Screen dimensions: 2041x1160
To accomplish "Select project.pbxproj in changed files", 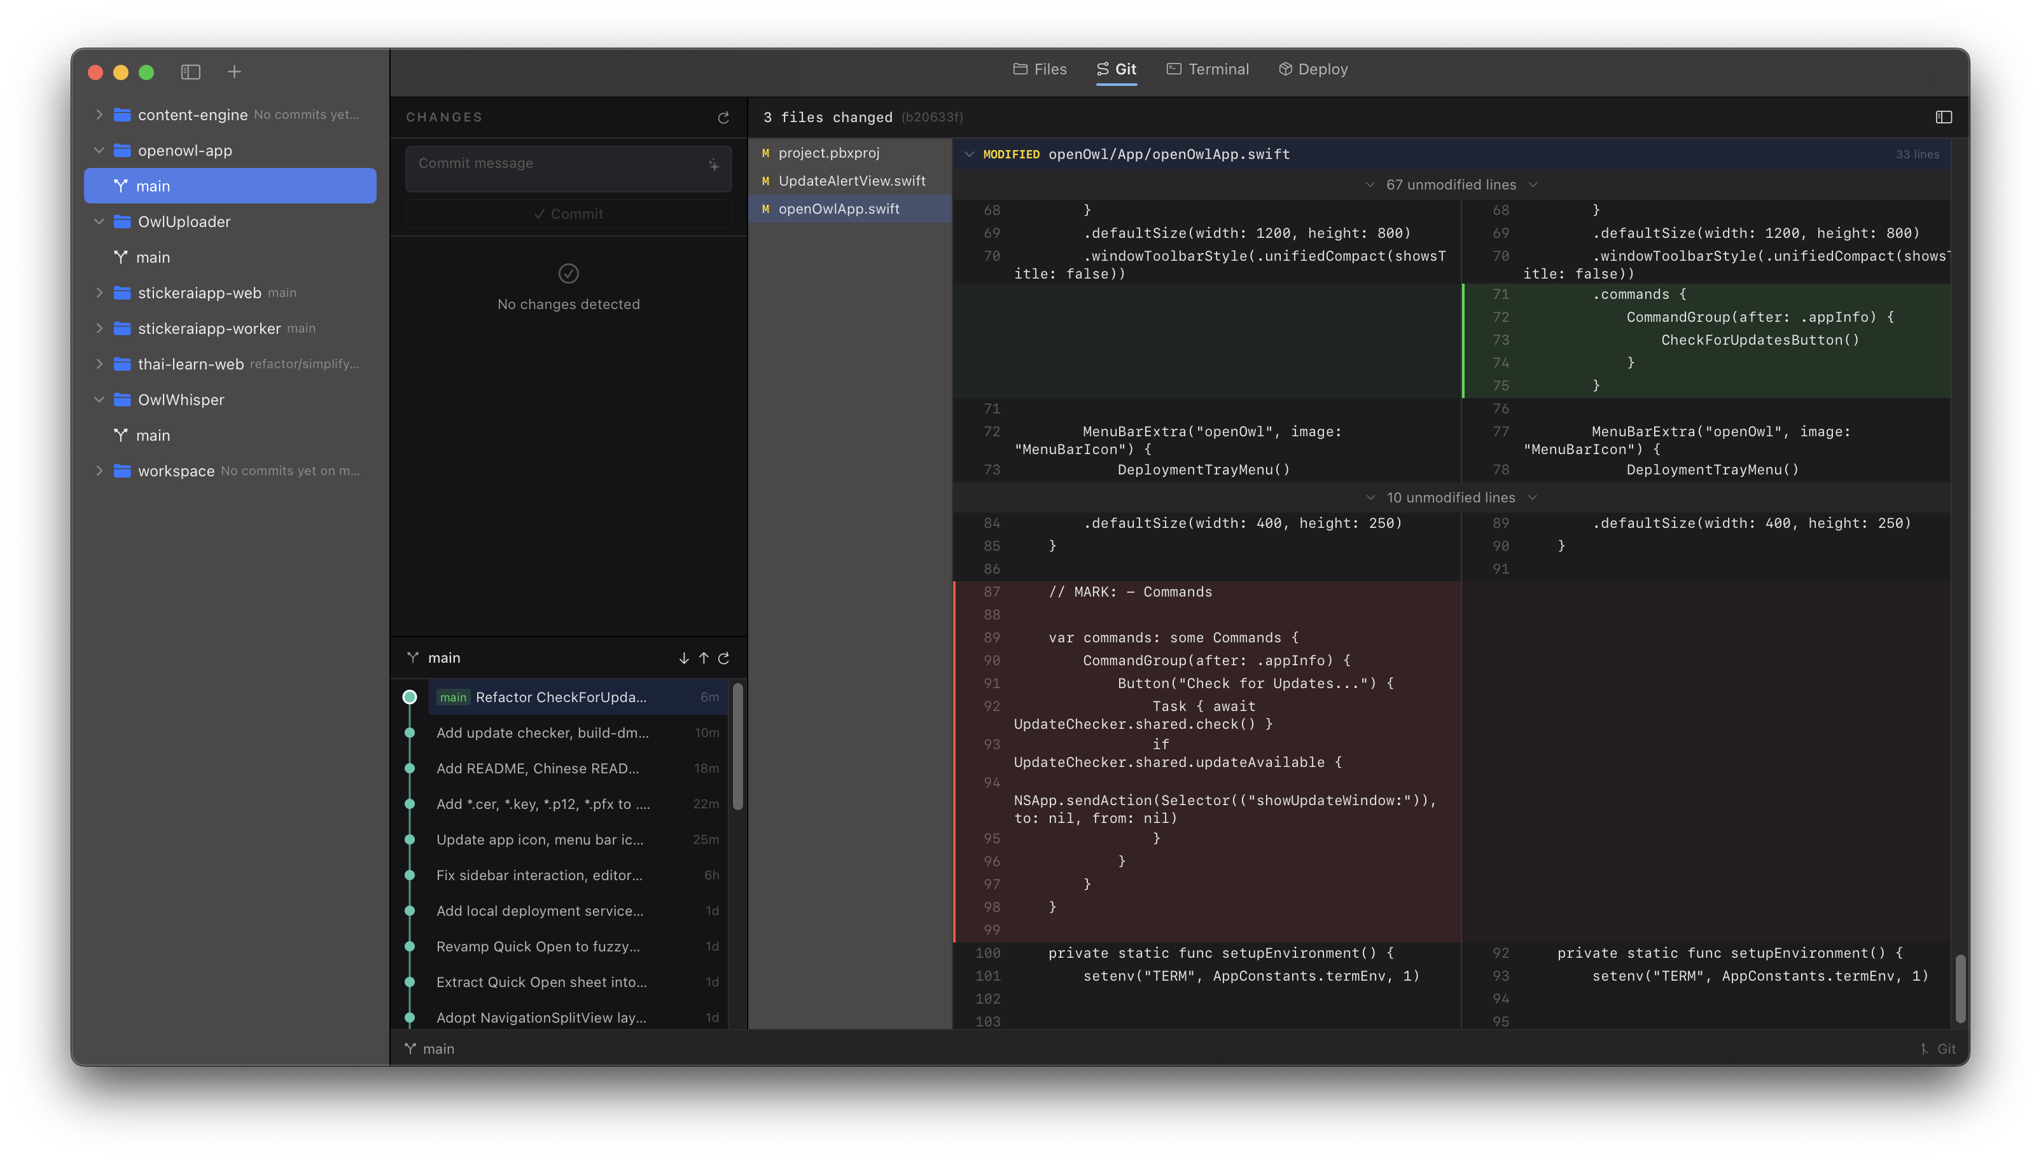I will (849, 153).
